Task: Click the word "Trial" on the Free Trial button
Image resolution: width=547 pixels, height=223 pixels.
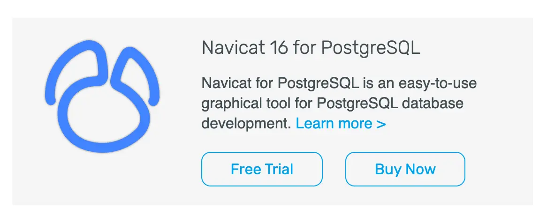Action: click(x=278, y=169)
